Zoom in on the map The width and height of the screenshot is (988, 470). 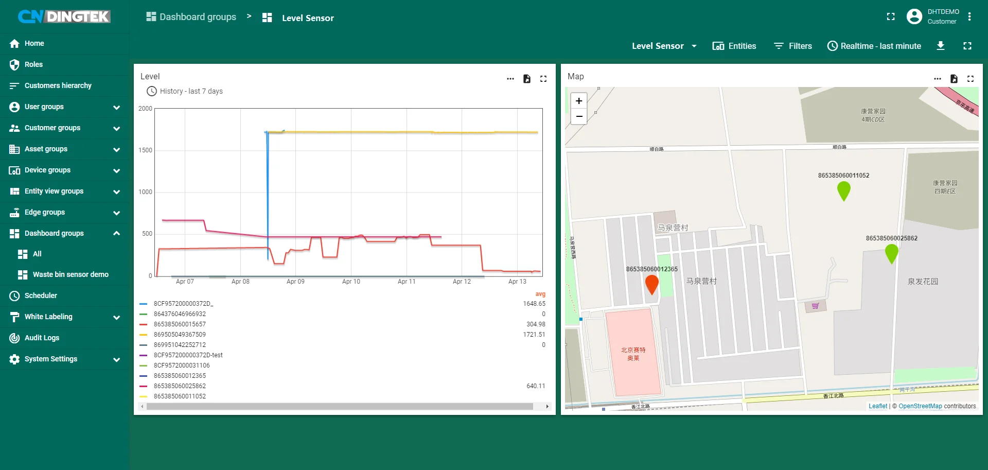click(x=579, y=101)
